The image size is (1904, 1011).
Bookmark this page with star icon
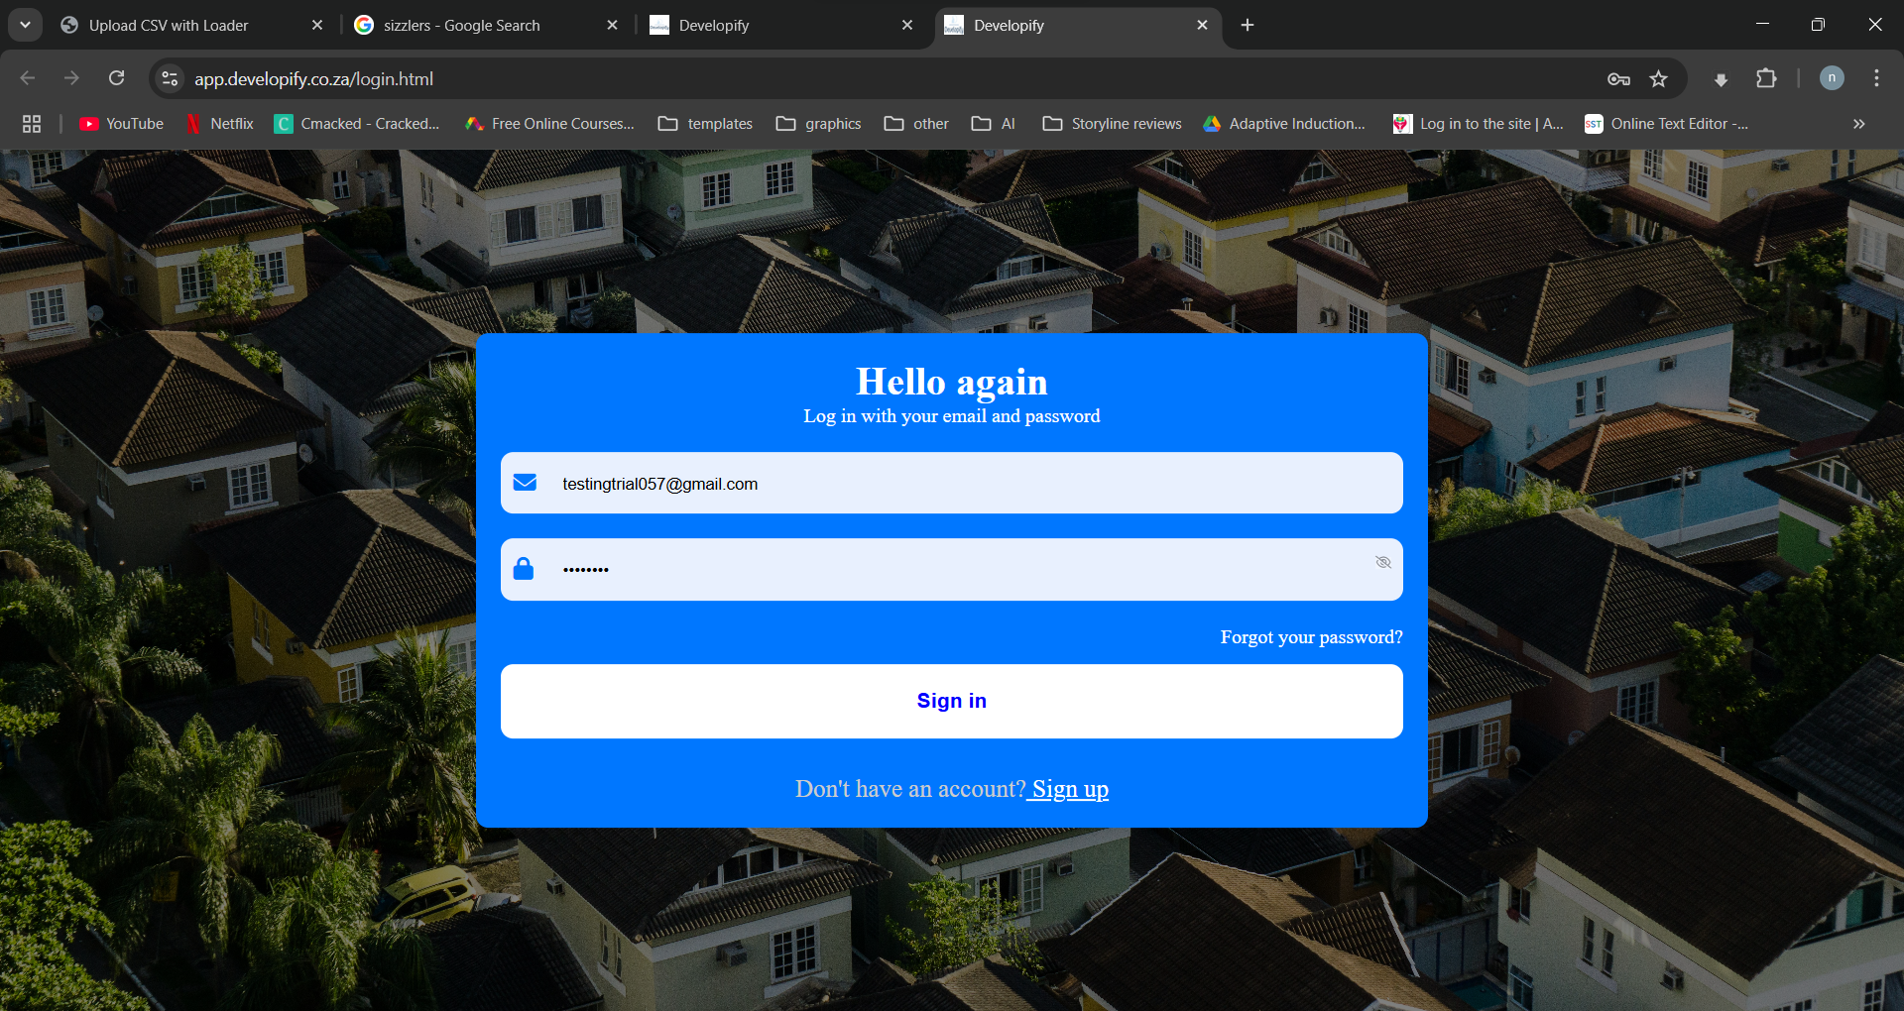click(x=1658, y=79)
